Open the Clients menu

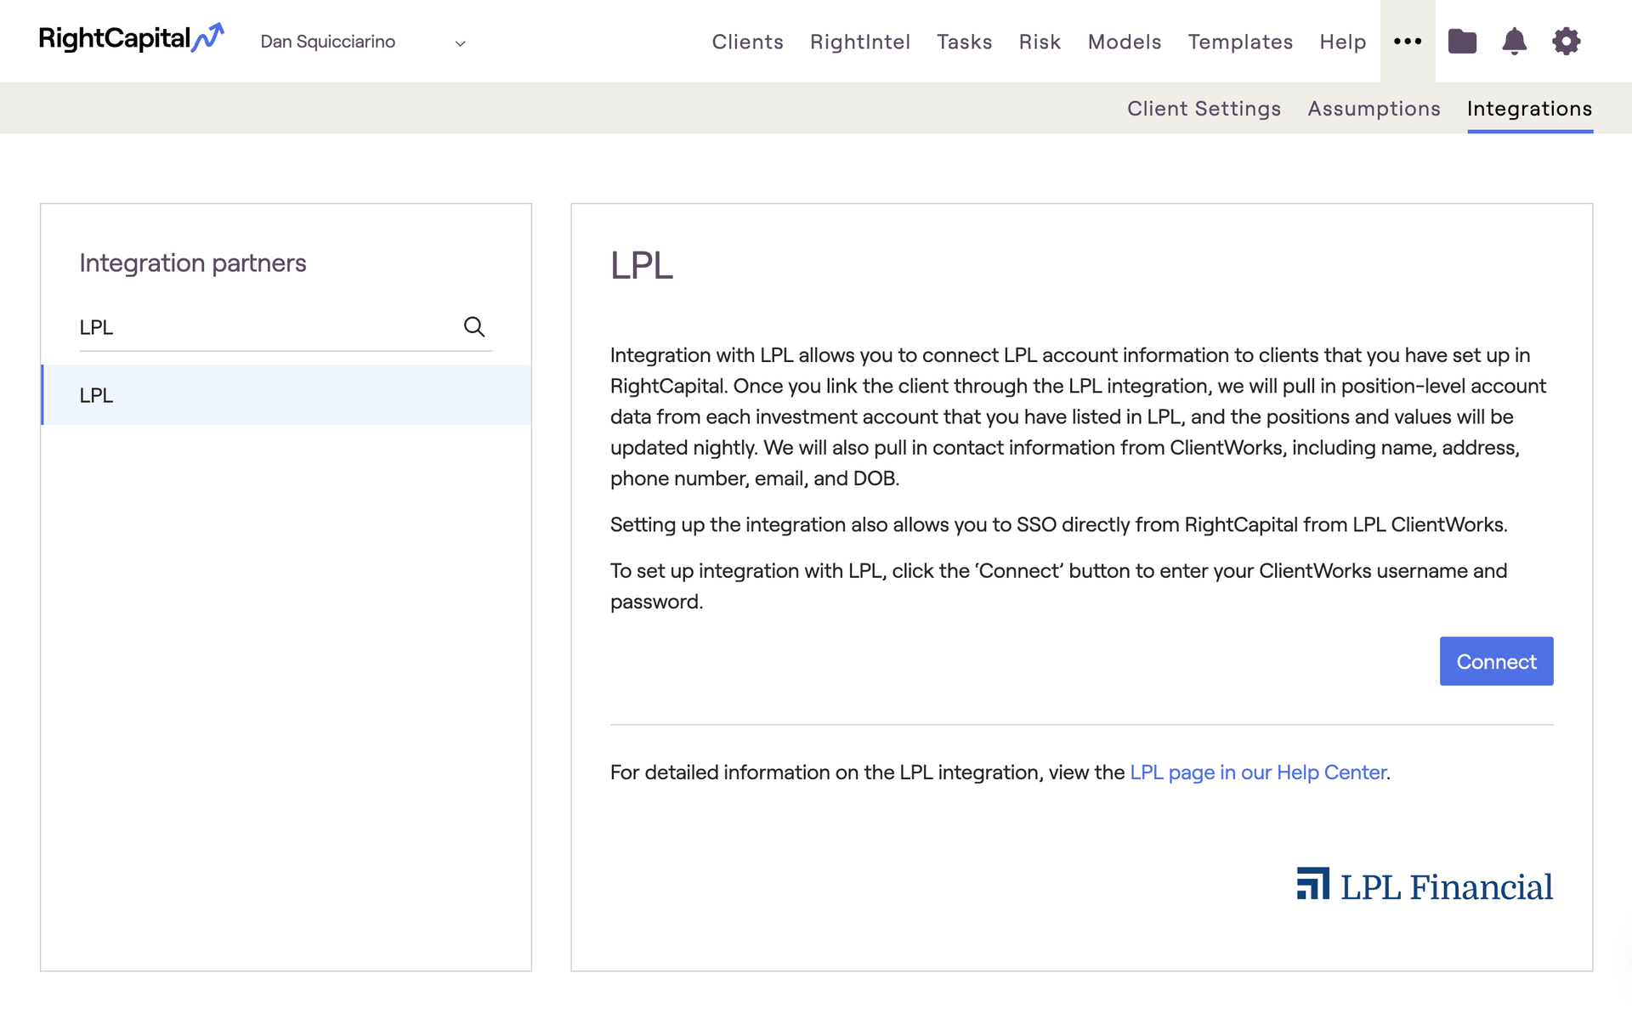[747, 42]
